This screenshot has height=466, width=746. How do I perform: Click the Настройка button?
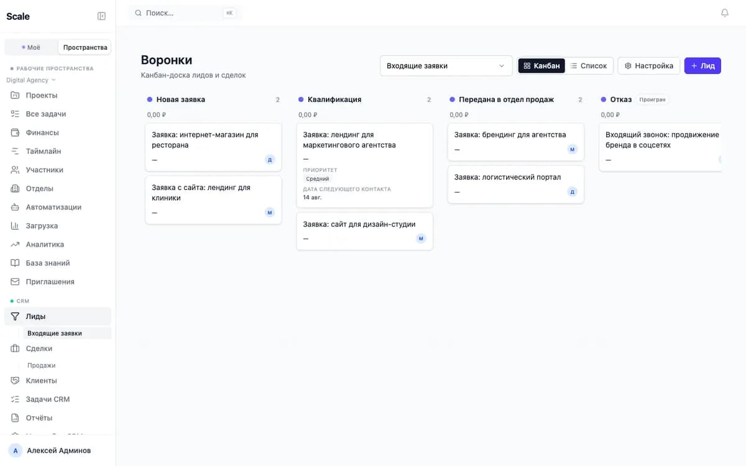pos(649,66)
